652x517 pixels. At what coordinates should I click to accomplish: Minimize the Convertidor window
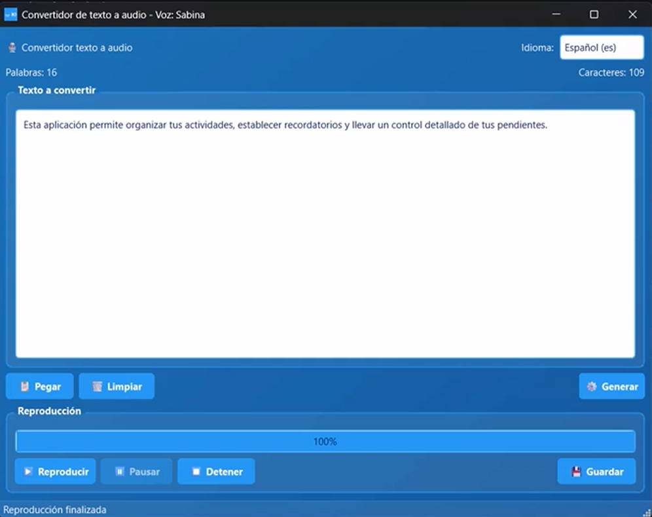tap(556, 14)
